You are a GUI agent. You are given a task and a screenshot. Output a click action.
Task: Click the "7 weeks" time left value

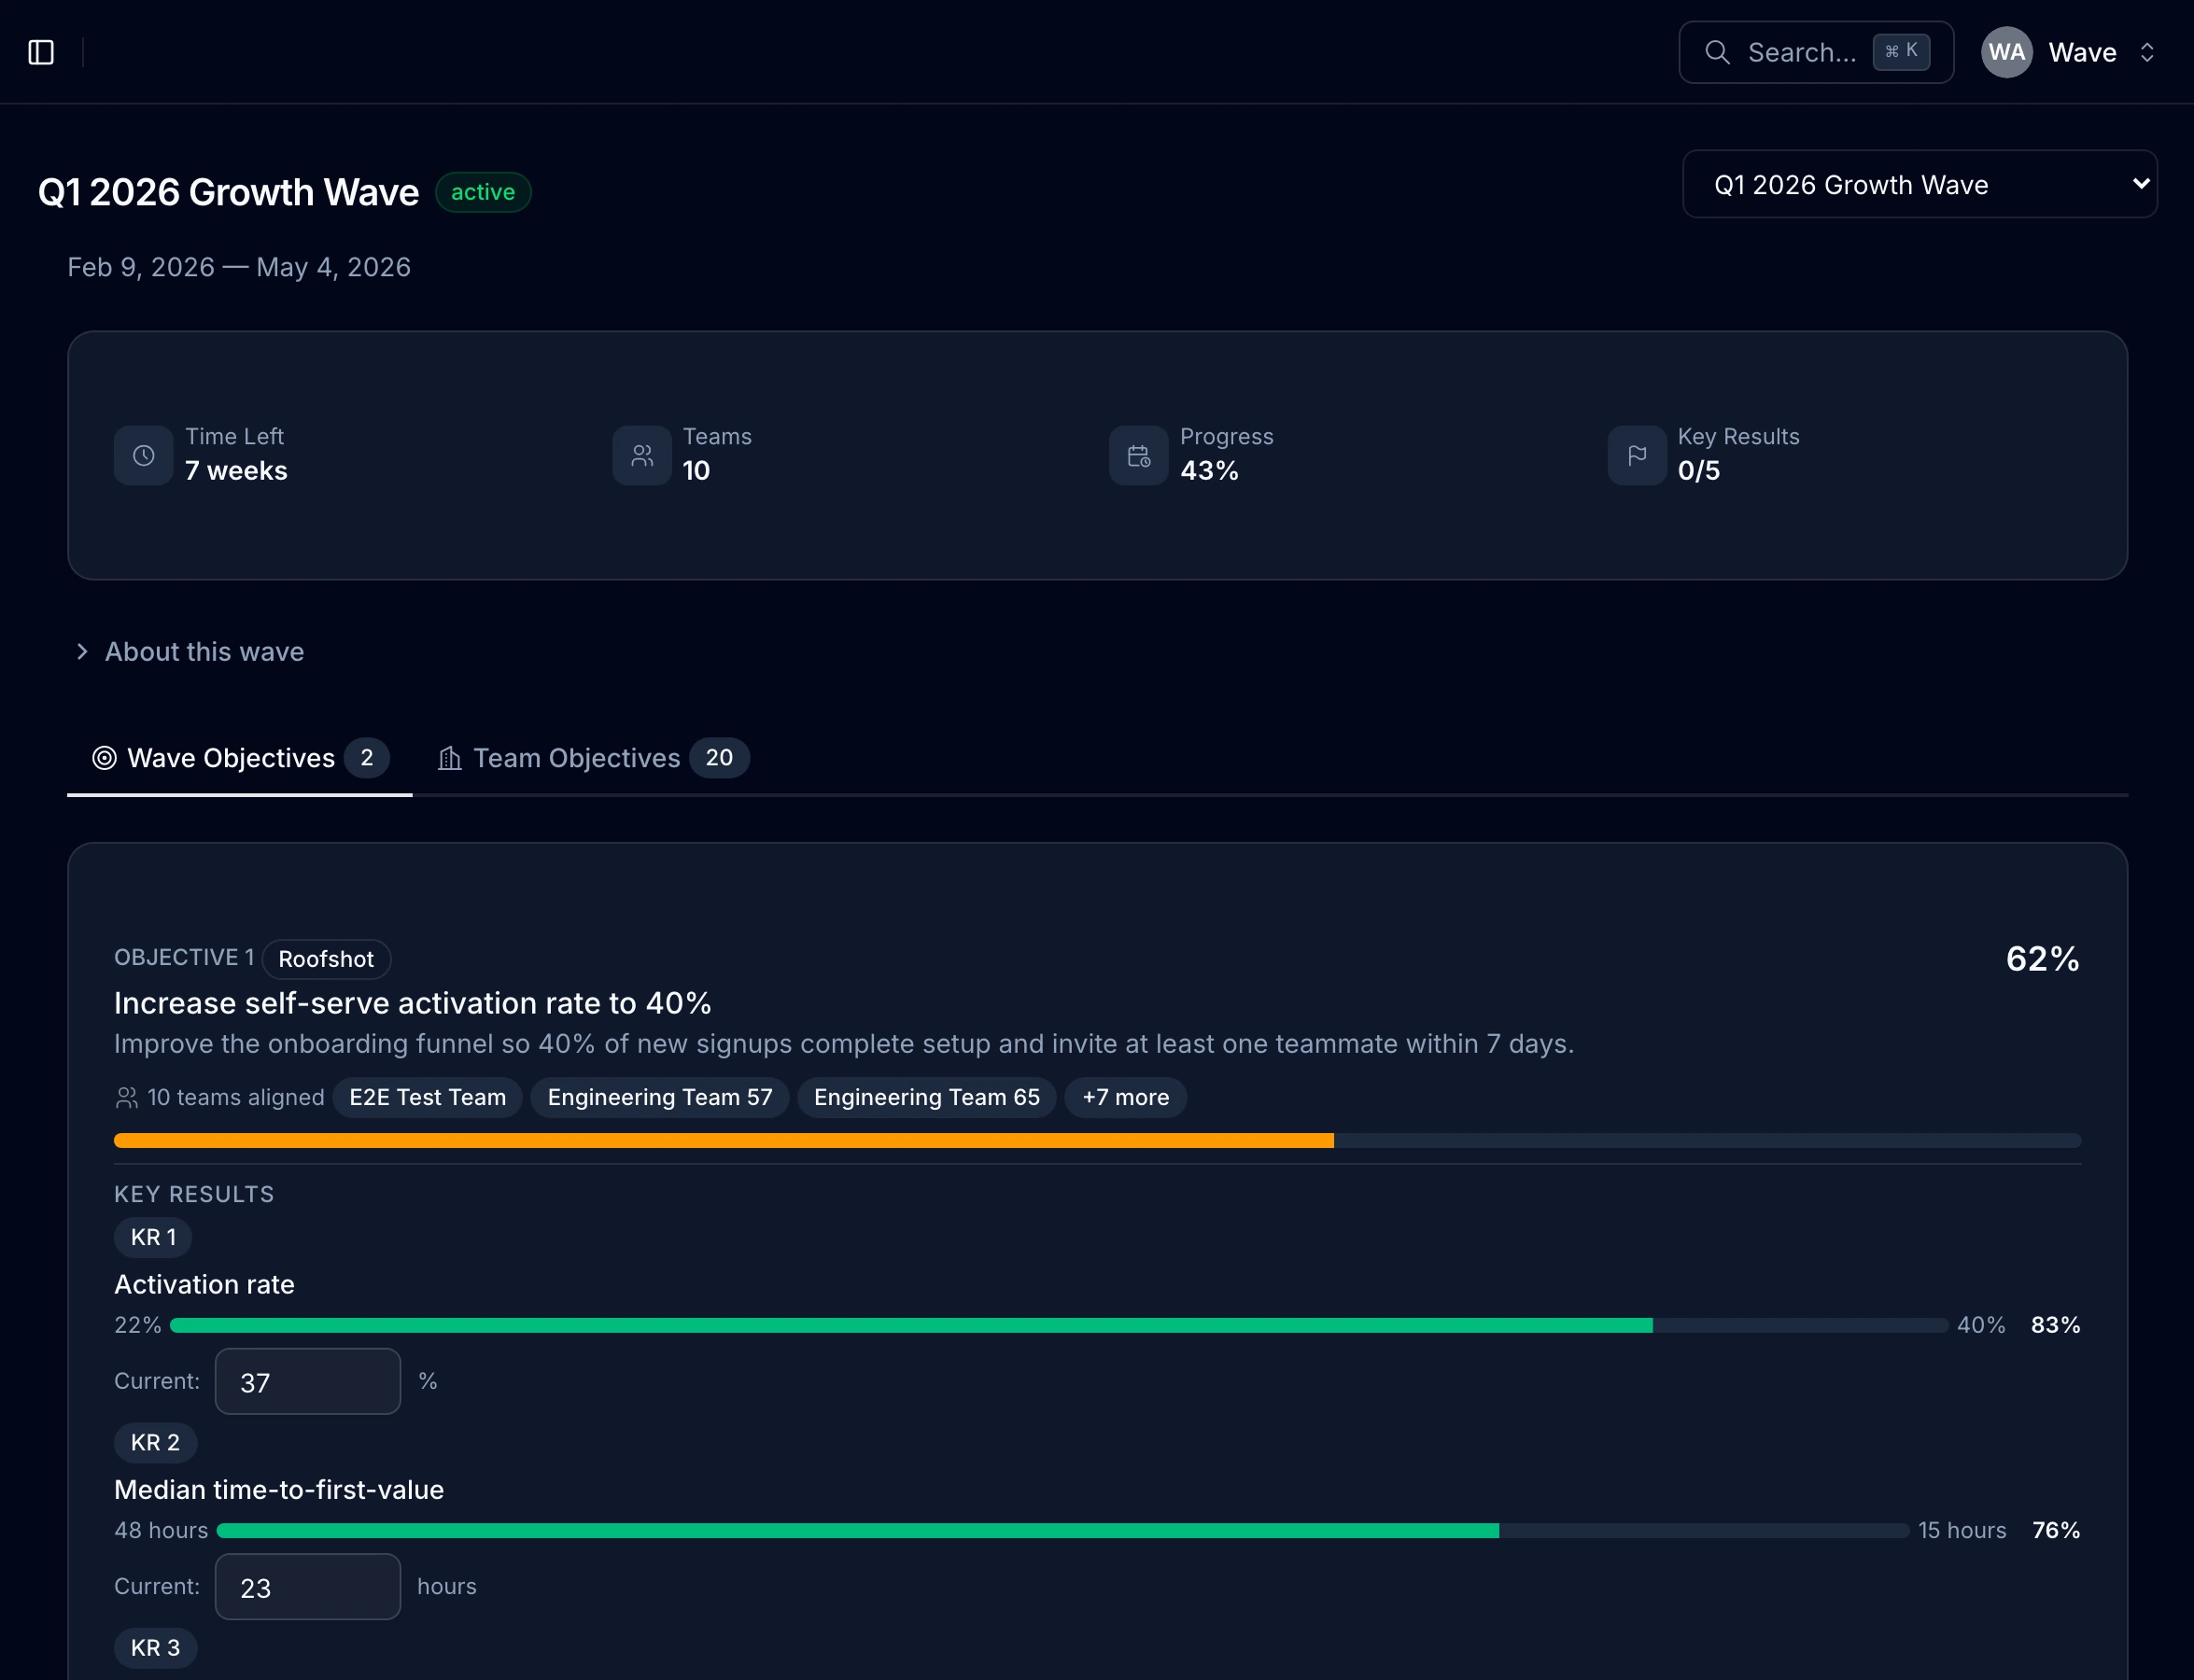(x=236, y=471)
